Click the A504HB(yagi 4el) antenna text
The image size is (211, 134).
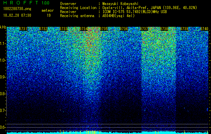pyautogui.click(x=118, y=16)
